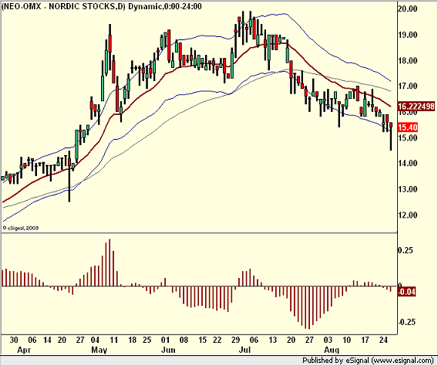Click the 18.00 price axis label
This screenshot has height=366, width=438.
click(x=408, y=61)
